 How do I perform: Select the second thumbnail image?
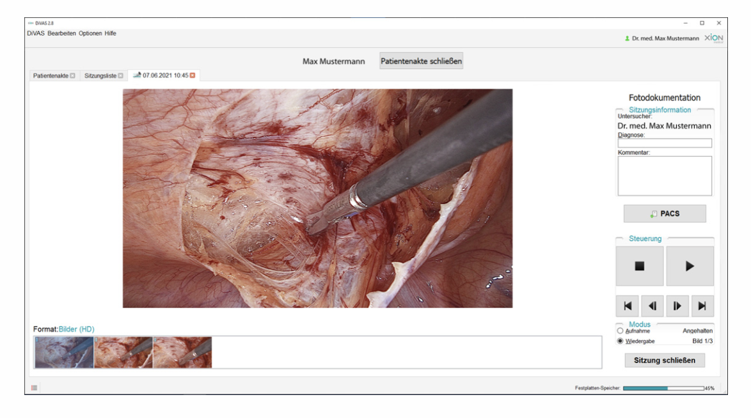(123, 352)
